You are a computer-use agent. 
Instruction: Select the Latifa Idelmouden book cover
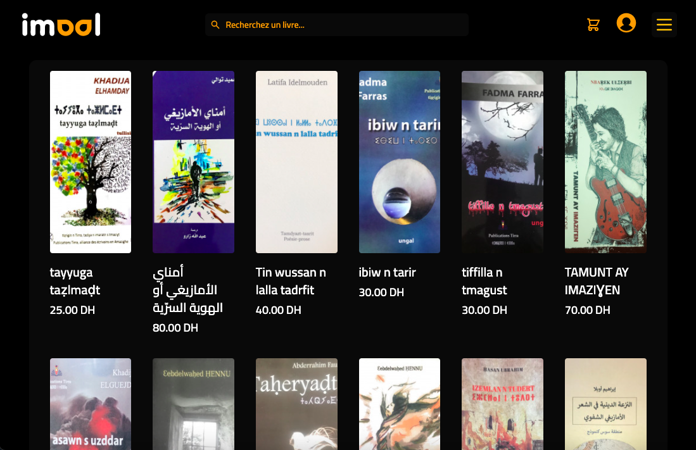[296, 162]
